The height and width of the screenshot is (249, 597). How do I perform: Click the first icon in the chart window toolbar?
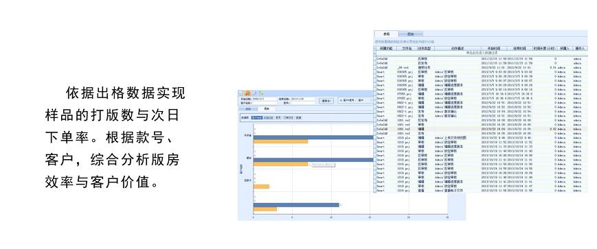[x=240, y=93]
